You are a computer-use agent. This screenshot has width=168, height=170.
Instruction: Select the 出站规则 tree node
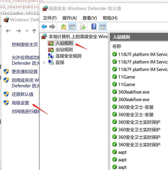tap(64, 50)
